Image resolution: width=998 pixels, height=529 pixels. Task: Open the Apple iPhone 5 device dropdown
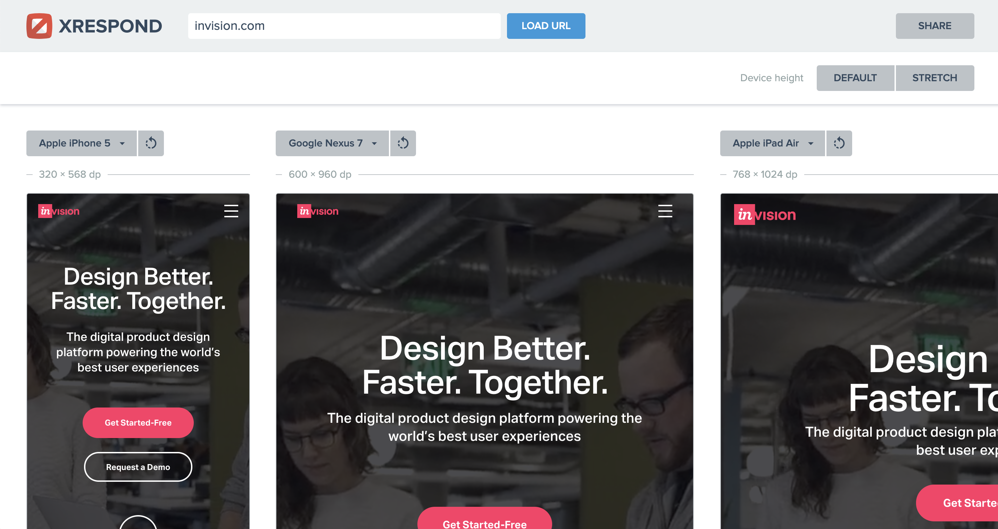(81, 143)
